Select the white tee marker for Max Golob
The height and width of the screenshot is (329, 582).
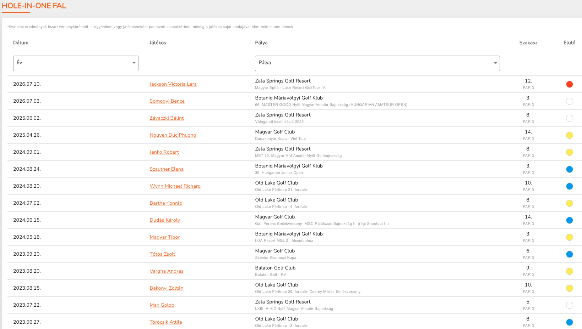569,305
